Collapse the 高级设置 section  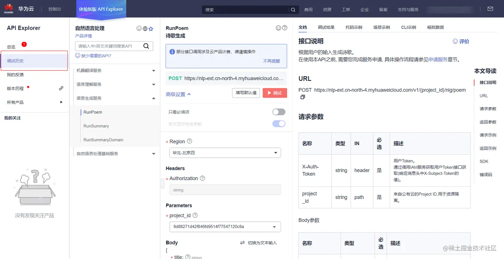[178, 94]
